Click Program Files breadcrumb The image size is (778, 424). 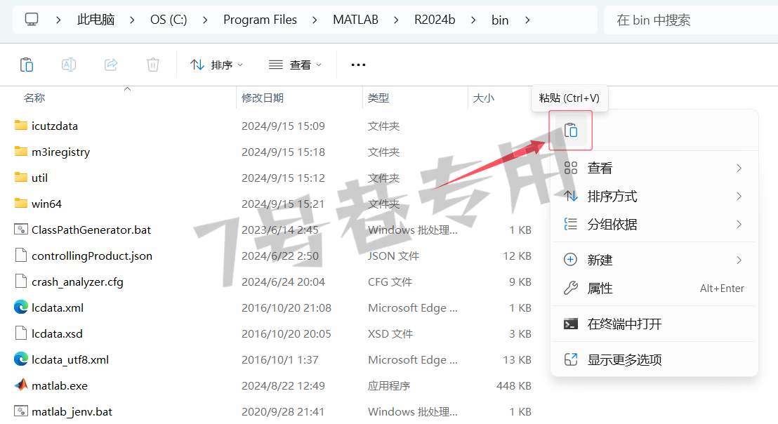[x=260, y=20]
